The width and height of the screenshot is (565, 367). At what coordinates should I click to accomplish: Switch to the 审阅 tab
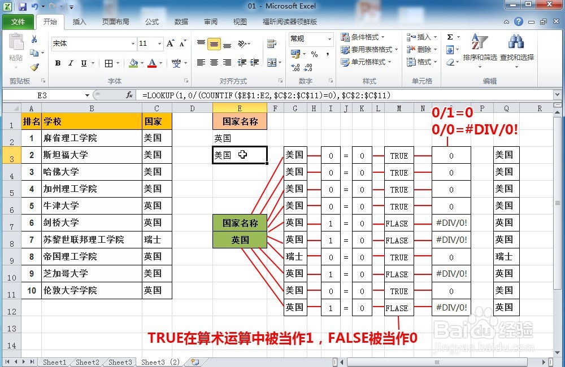[x=210, y=22]
